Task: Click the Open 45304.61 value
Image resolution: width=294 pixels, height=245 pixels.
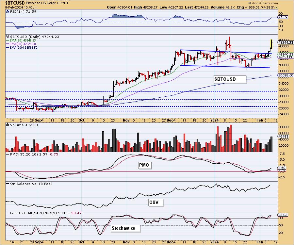Action: click(x=120, y=7)
